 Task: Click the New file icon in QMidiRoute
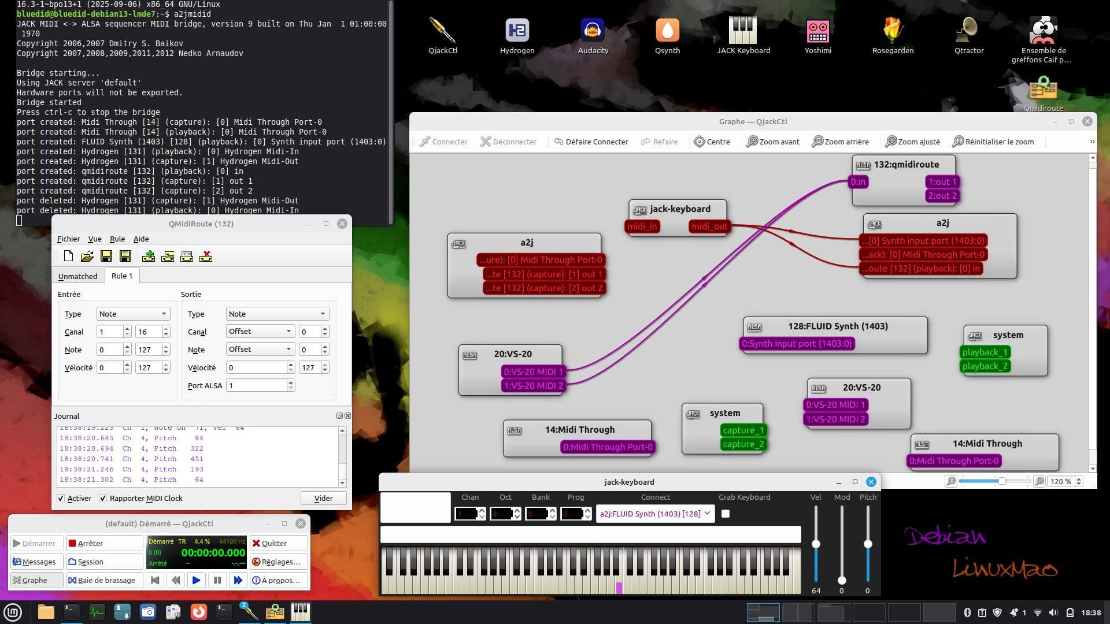pos(68,257)
